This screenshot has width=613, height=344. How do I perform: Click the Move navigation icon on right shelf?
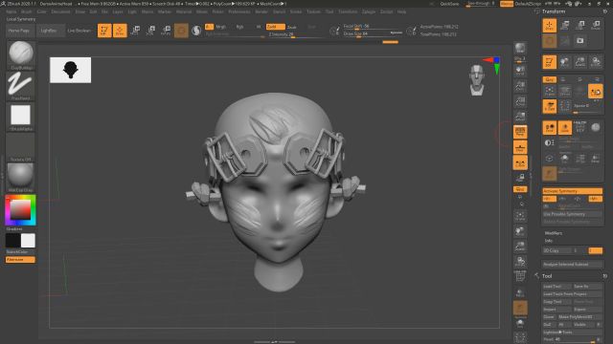pos(520,231)
